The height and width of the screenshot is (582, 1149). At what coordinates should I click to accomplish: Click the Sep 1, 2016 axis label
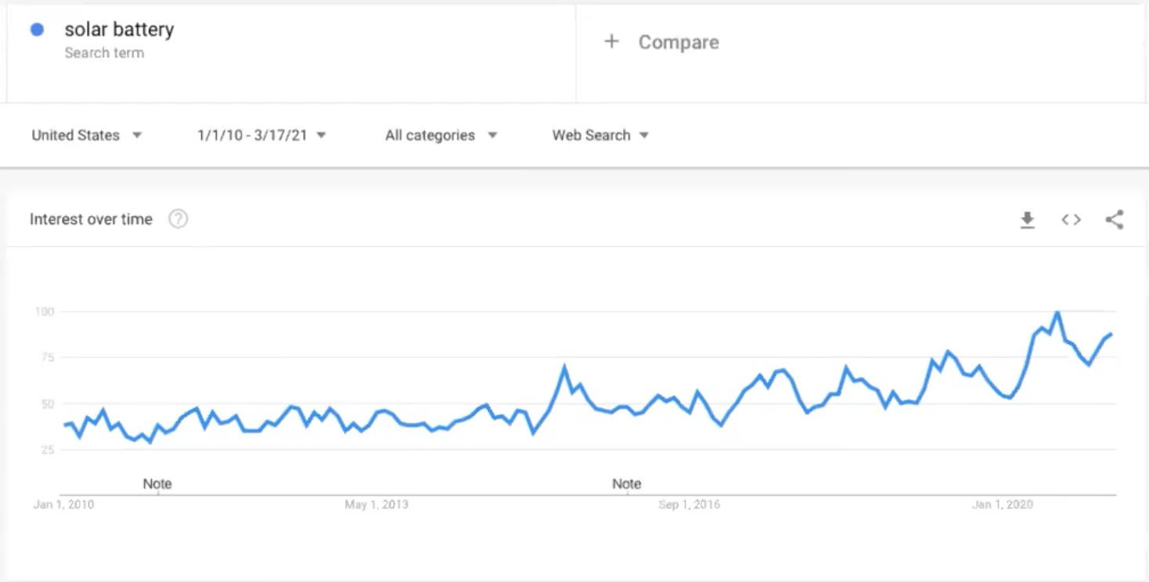[x=690, y=504]
